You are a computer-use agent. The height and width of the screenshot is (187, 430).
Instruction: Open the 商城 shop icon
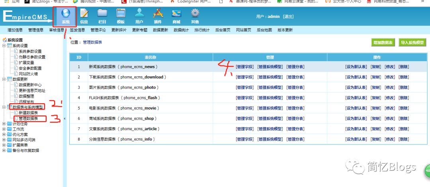(176, 15)
